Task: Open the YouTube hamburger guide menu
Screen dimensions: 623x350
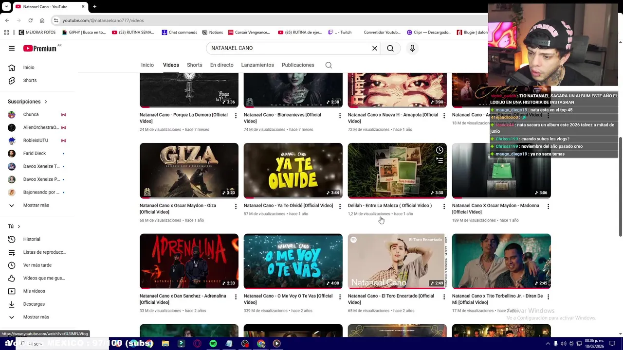Action: point(12,48)
